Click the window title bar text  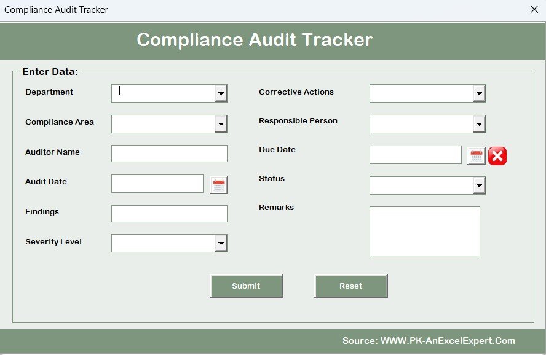tap(56, 10)
